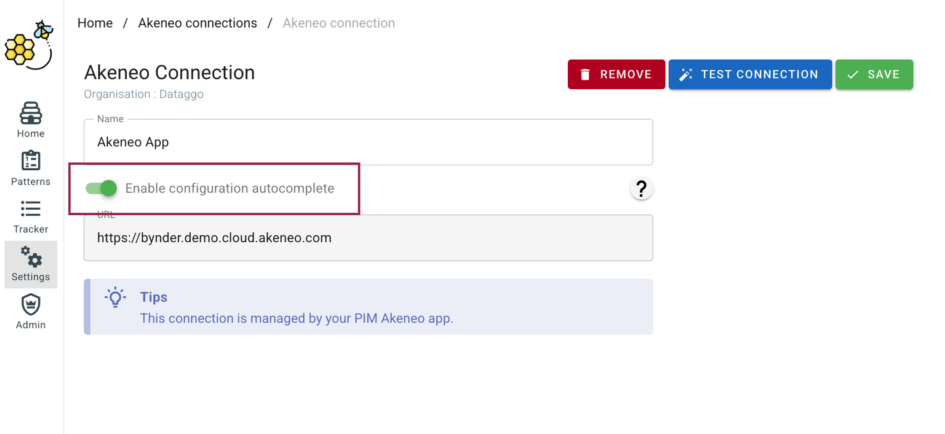The width and height of the screenshot is (945, 434).
Task: Click the Organisation : Dataggo text
Action: pyautogui.click(x=144, y=94)
